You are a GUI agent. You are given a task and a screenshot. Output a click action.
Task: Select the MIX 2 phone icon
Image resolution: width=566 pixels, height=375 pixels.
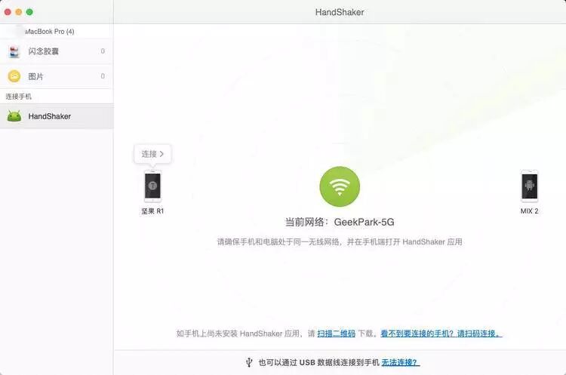coord(529,186)
